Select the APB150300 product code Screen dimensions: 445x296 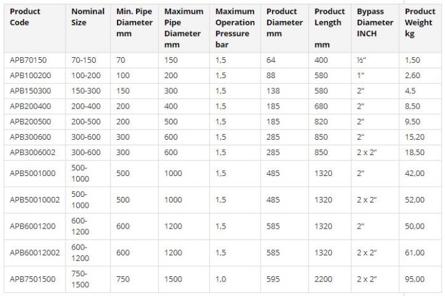pyautogui.click(x=30, y=89)
